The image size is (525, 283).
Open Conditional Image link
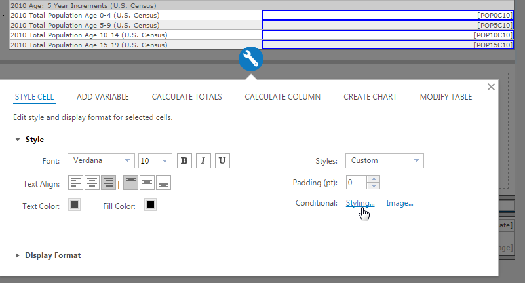(x=399, y=203)
